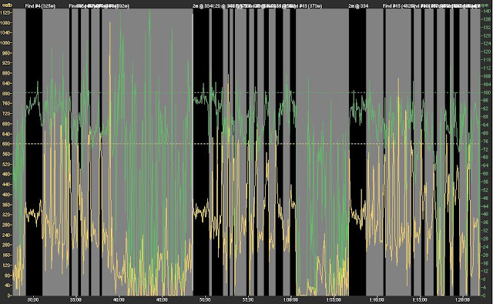The width and height of the screenshot is (493, 304).
Task: Click the 1:15:00 time axis label
Action: click(x=420, y=300)
